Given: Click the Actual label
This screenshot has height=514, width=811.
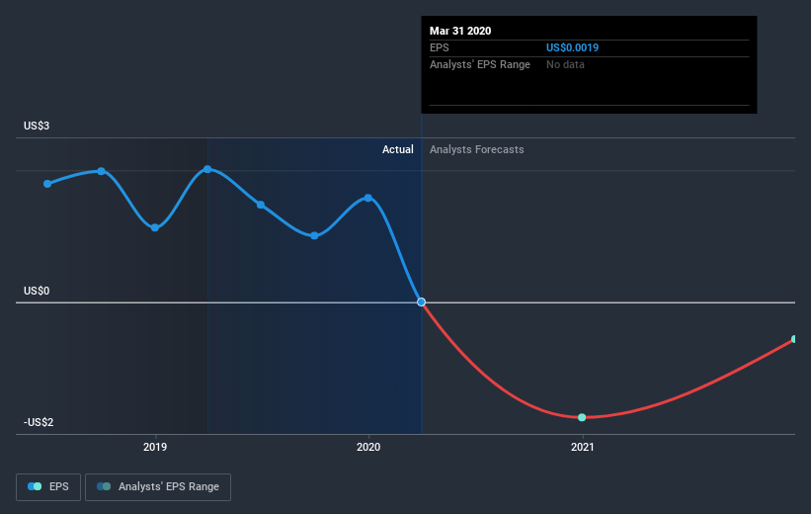Looking at the screenshot, I should pos(398,149).
